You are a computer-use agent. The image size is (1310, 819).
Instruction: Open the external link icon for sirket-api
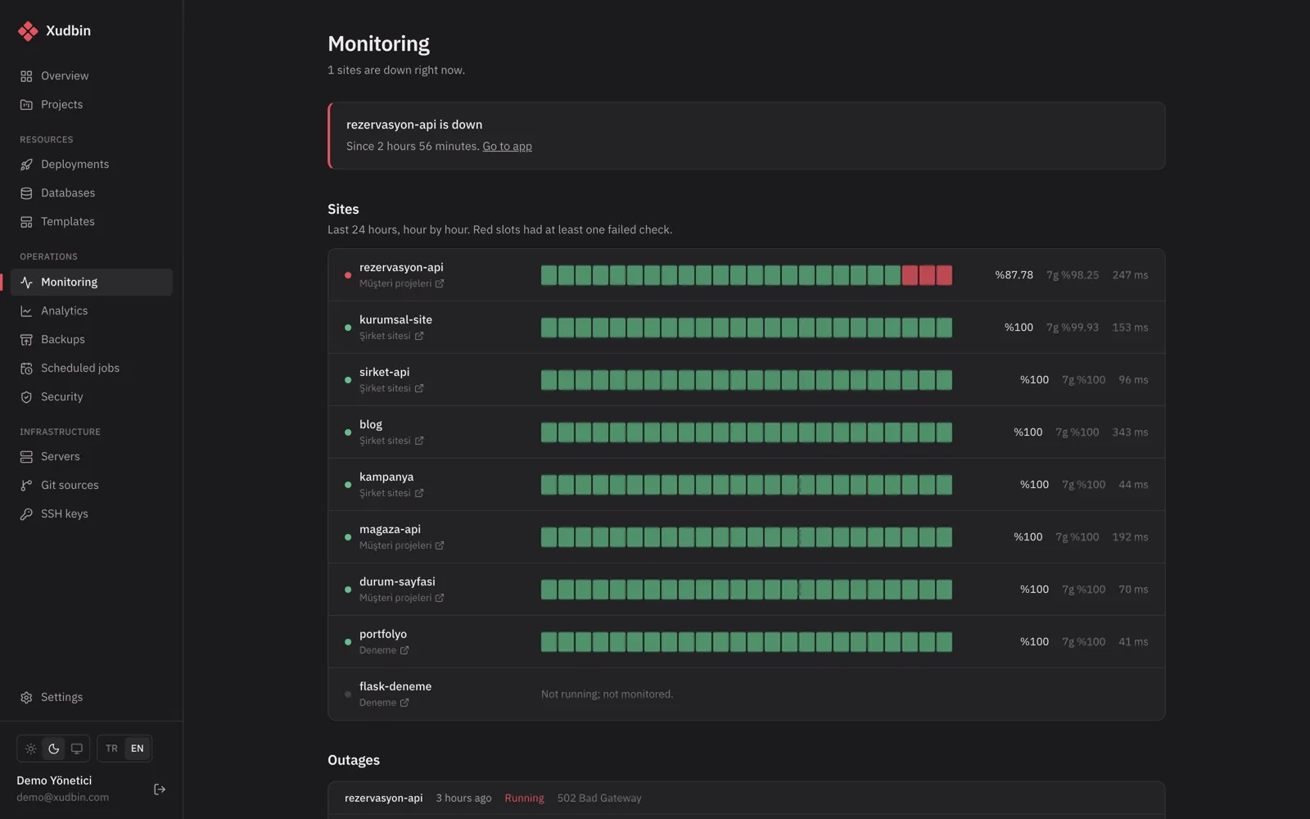[419, 389]
